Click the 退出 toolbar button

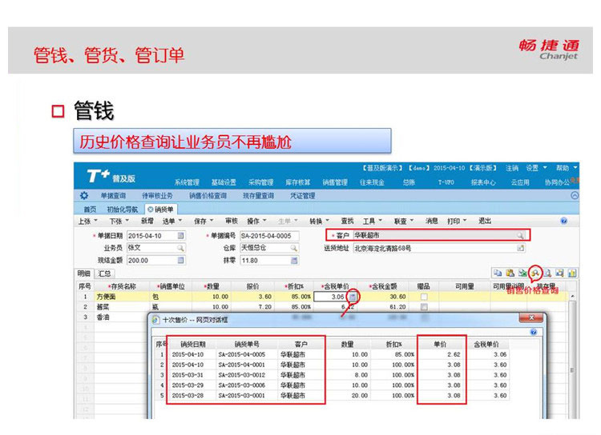[x=485, y=221]
